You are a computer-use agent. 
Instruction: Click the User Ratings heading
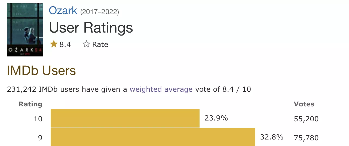pos(91,28)
